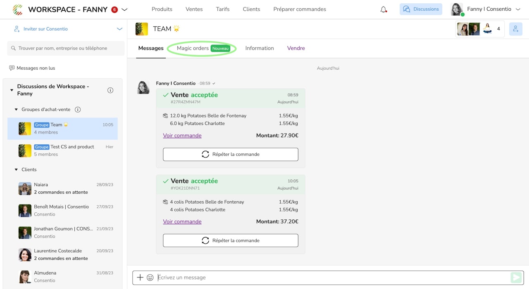Open the Ventes menu
The height and width of the screenshot is (289, 529).
click(x=194, y=9)
